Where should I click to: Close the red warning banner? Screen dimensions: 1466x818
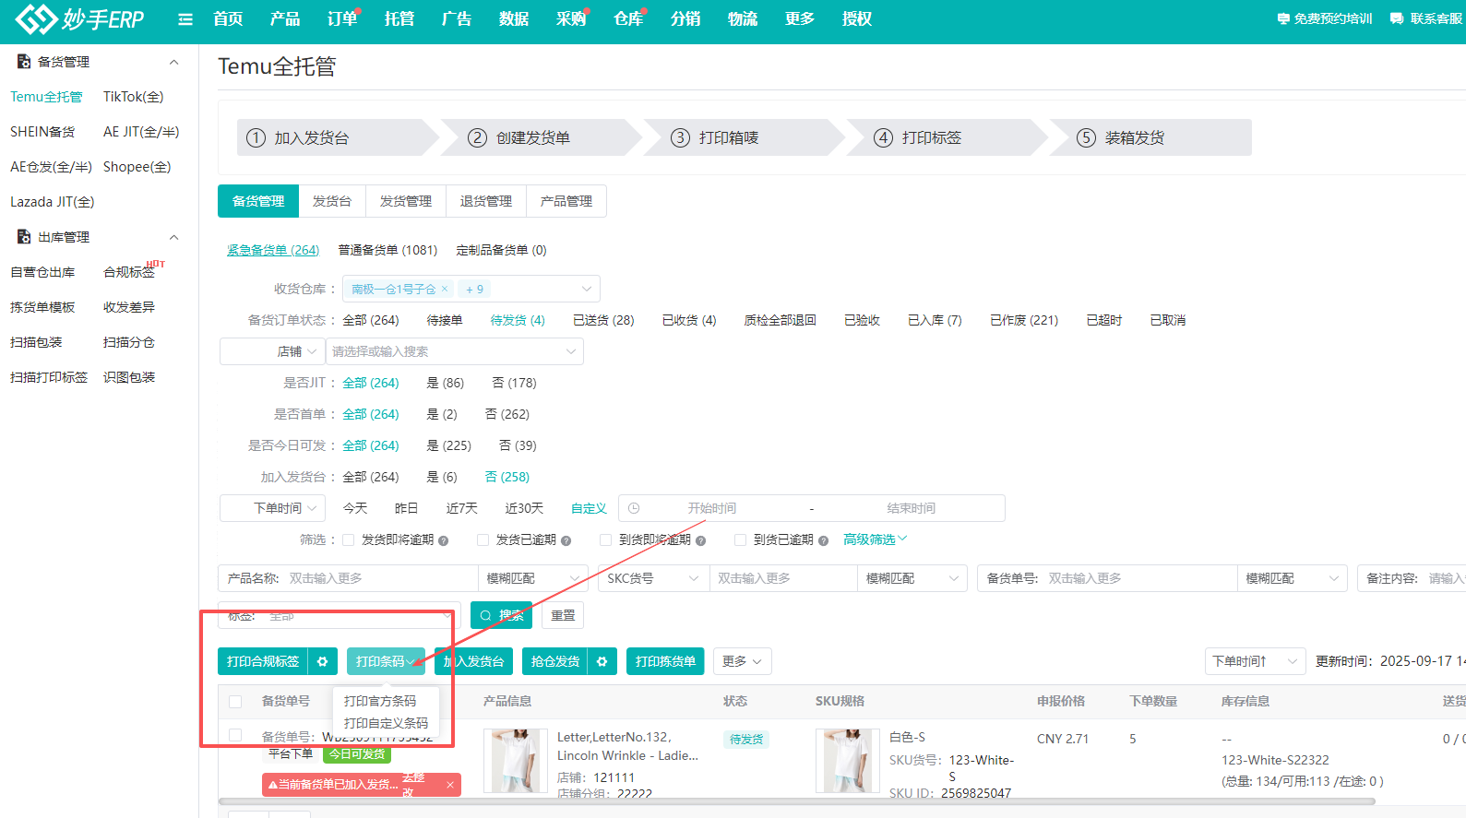click(450, 785)
